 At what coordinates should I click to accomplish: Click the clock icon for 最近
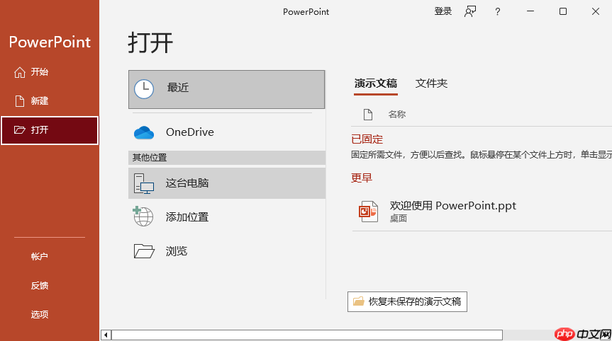pyautogui.click(x=144, y=89)
